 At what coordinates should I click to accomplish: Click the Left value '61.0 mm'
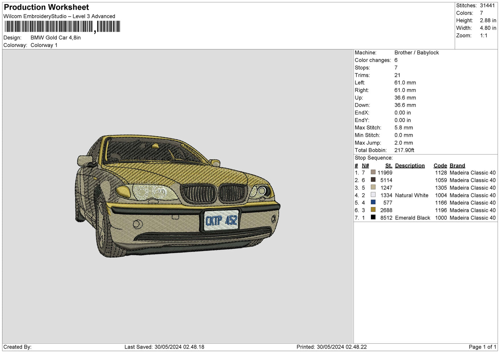tap(405, 83)
